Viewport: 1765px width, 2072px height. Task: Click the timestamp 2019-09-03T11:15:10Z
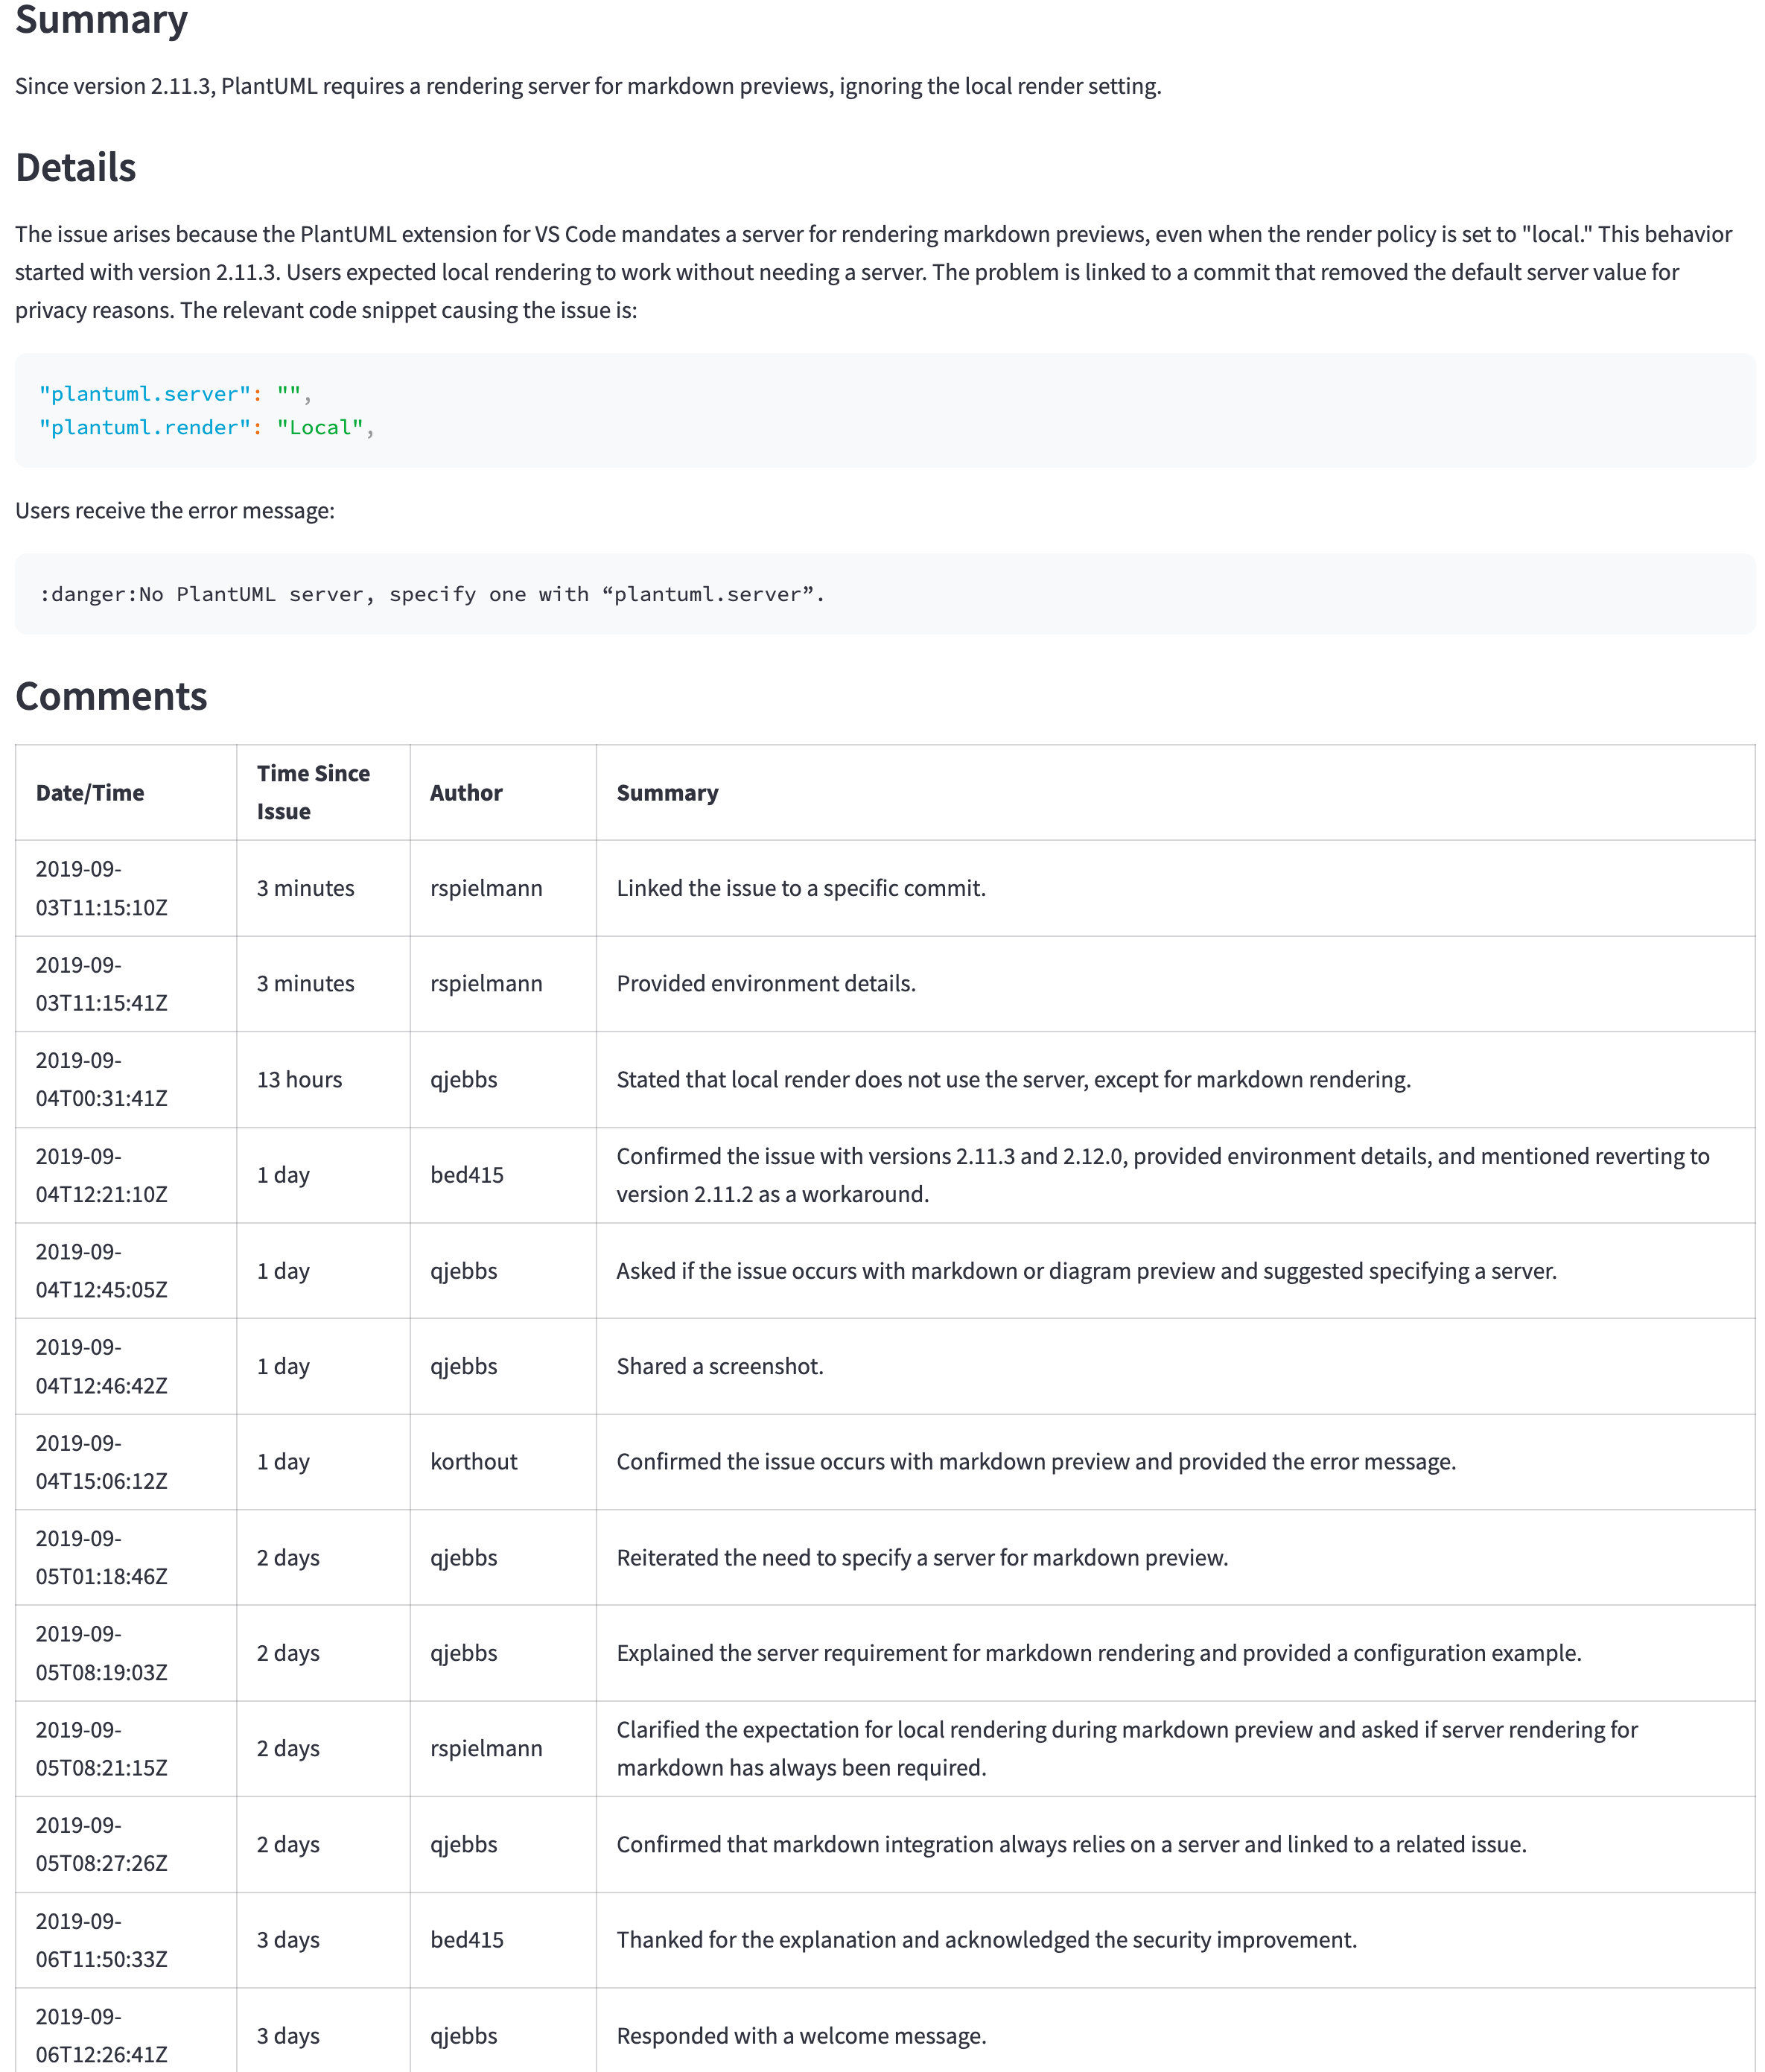[102, 888]
